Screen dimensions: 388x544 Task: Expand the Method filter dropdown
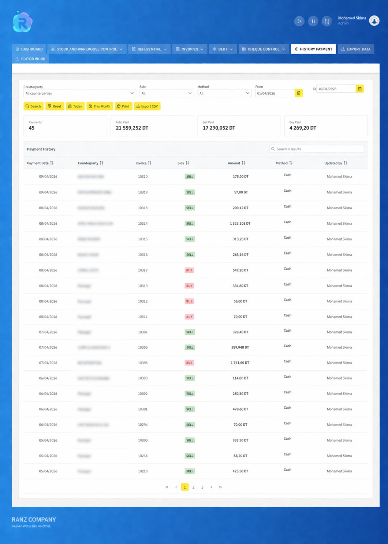tap(224, 93)
